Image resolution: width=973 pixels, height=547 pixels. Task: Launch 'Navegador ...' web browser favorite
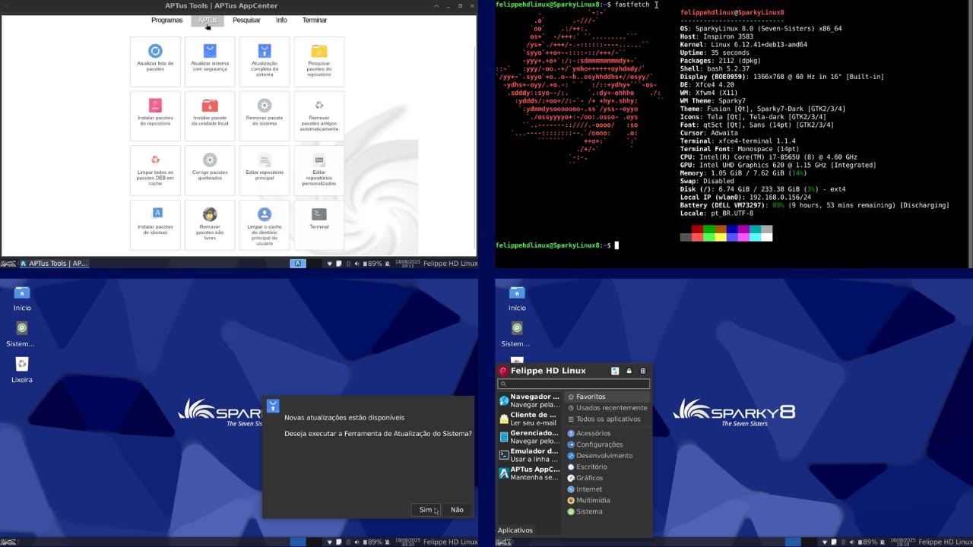tap(529, 400)
